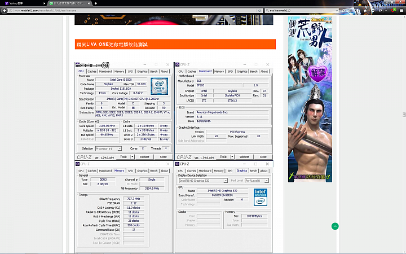Click the DDR3 memory type value
Viewport: 406px width, 254px height.
(103, 179)
